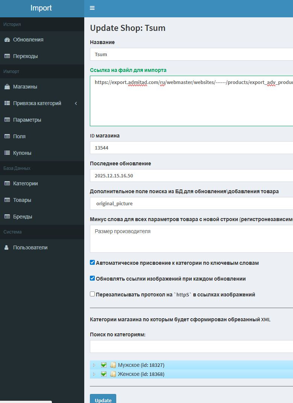Viewport: 293px width, 403px height.
Task: Click the dashboard icon beside Обновления
Action: pos(7,40)
